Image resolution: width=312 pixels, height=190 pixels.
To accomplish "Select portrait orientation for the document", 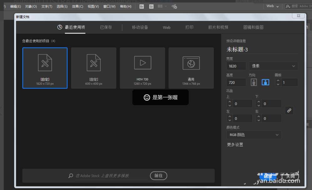I will pyautogui.click(x=253, y=82).
